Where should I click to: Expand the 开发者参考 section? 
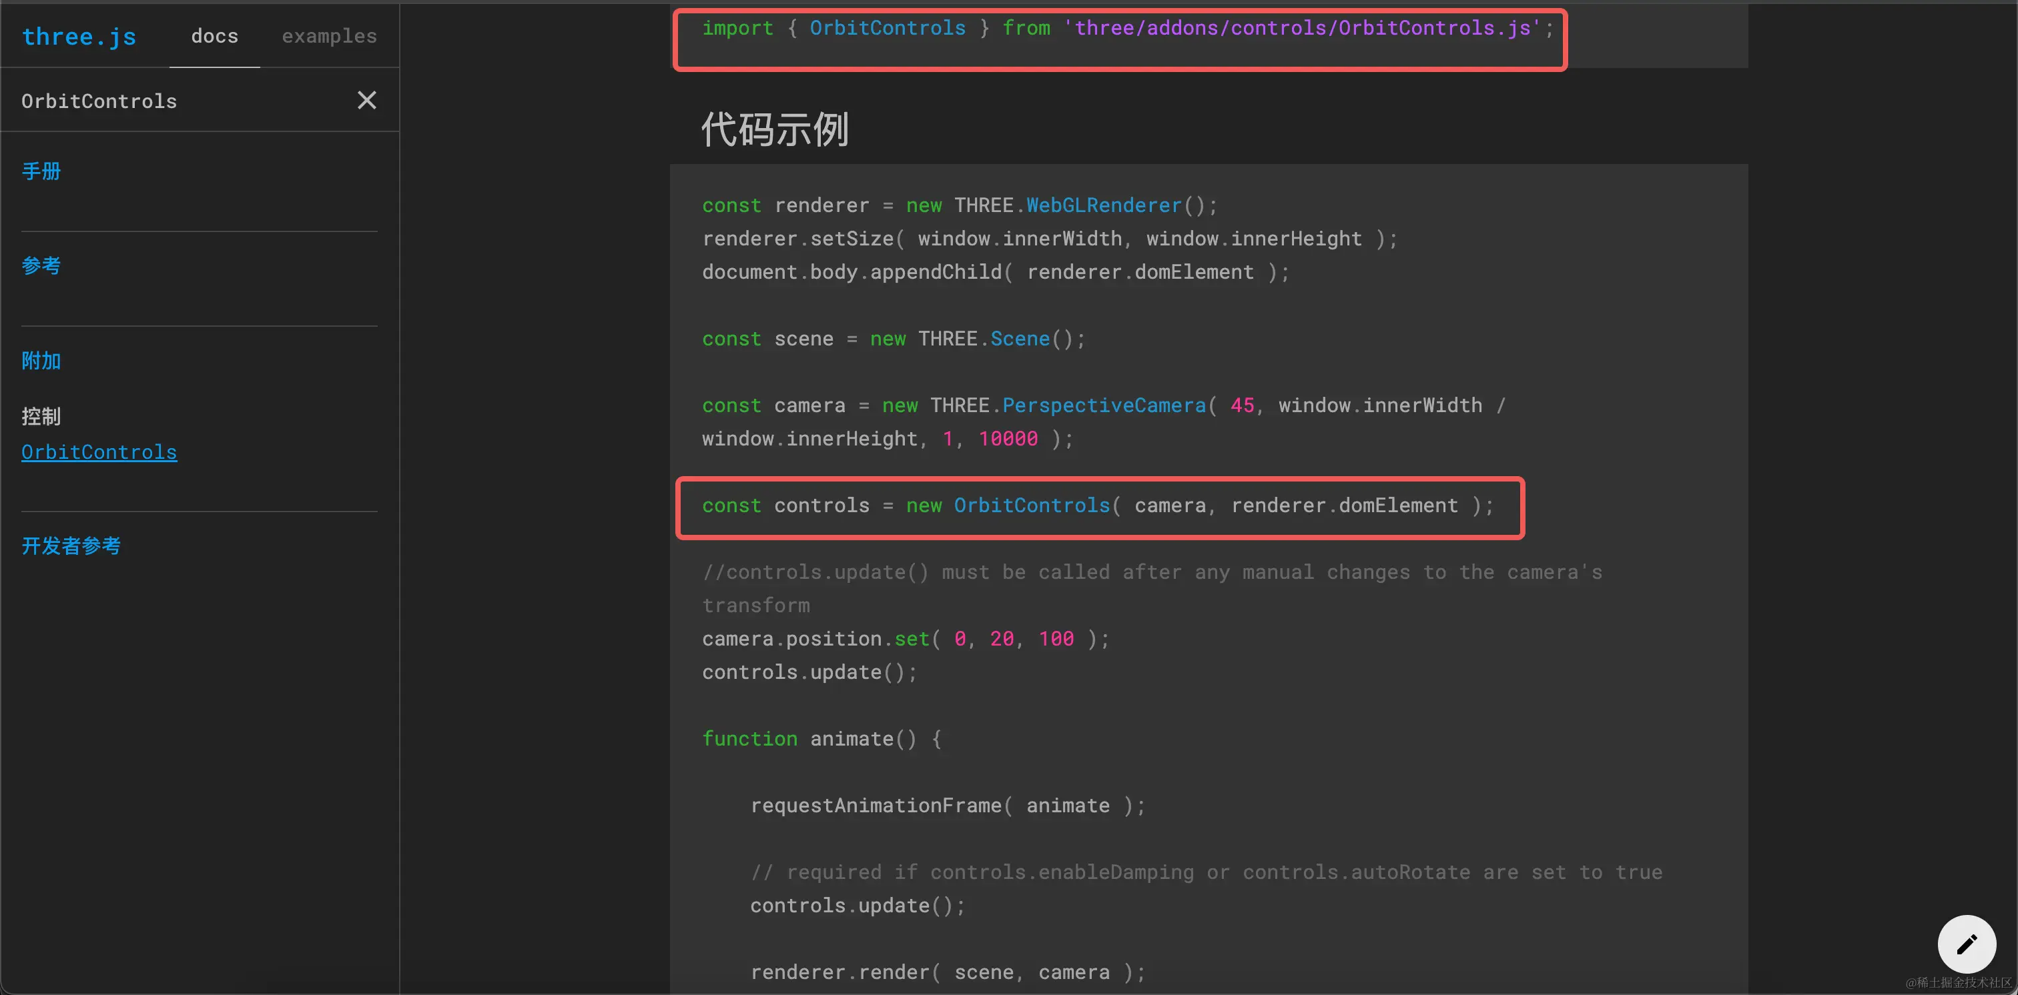coord(71,546)
